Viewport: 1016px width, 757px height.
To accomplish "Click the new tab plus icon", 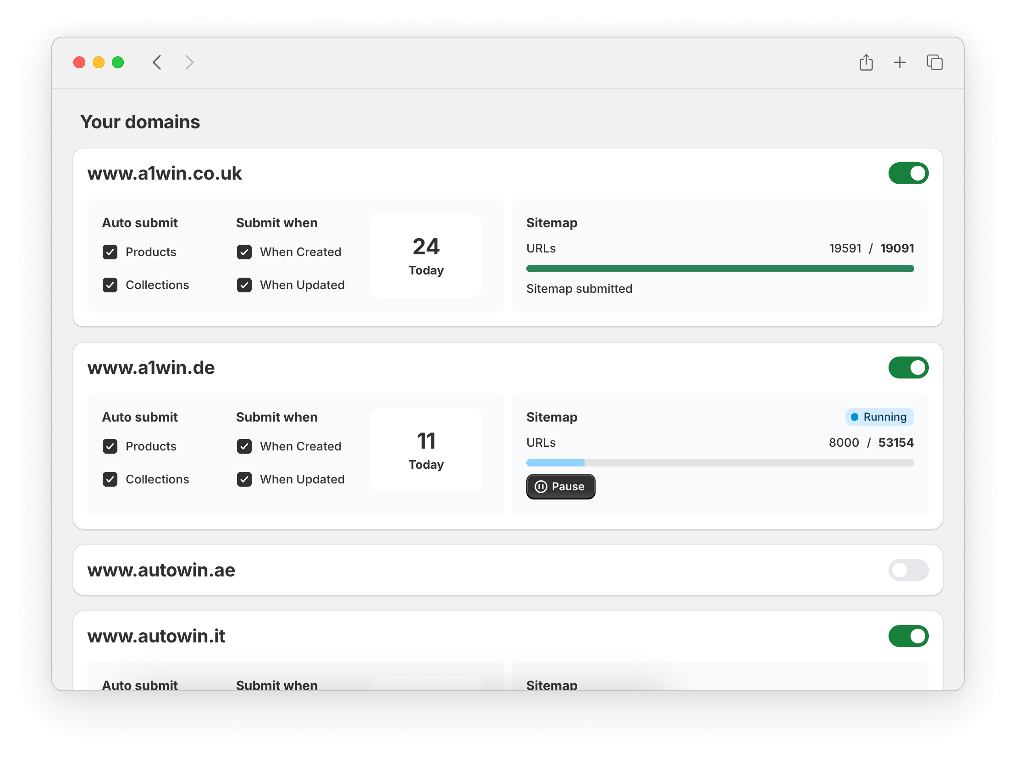I will point(900,63).
